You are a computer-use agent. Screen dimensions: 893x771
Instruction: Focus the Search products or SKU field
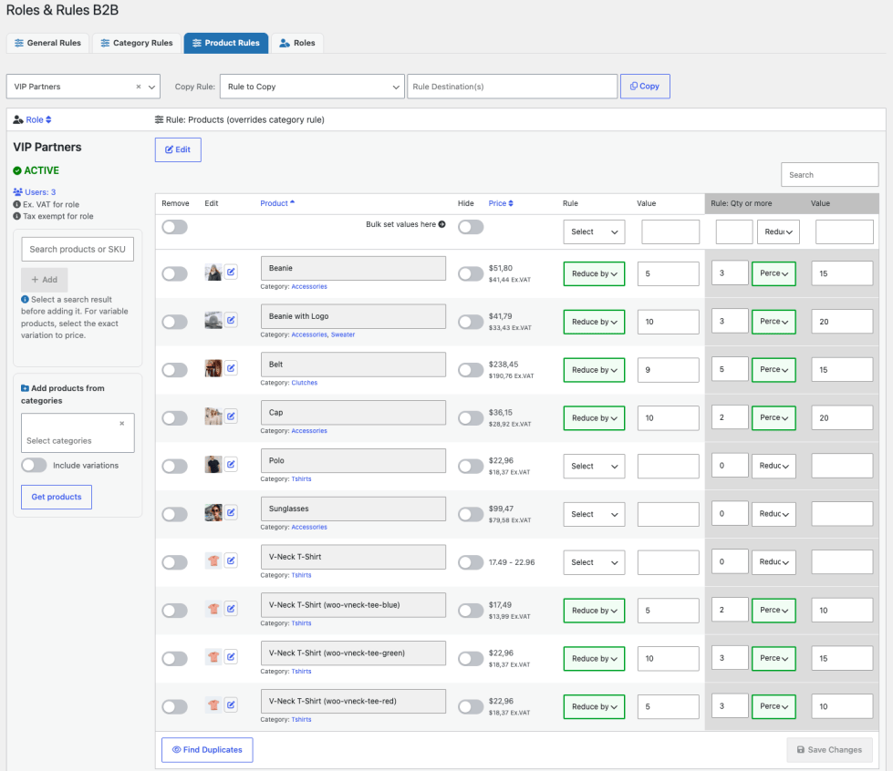tap(78, 249)
